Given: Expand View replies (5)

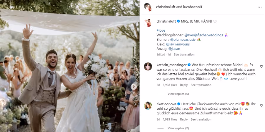Looking at the screenshot, I should pyautogui.click(x=178, y=94).
